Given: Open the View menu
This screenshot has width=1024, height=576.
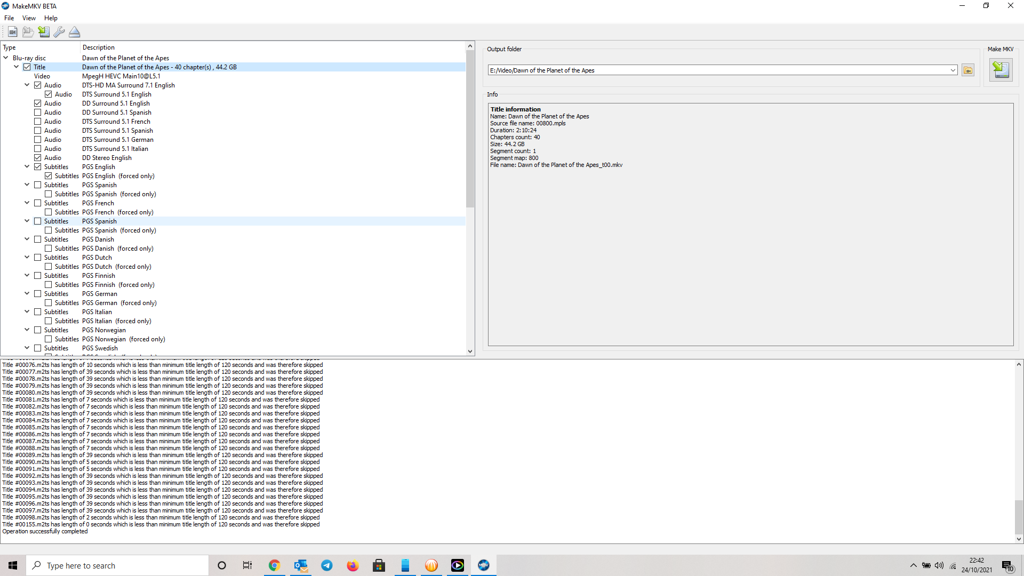Looking at the screenshot, I should click(x=29, y=18).
